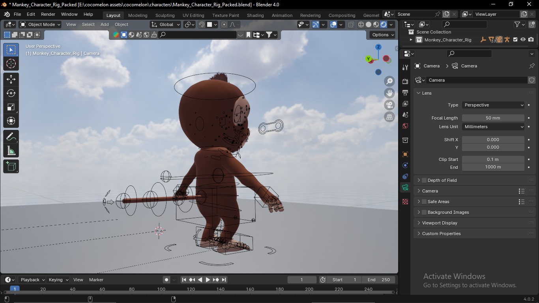Open the Output properties tab
The image size is (539, 303).
point(405,92)
